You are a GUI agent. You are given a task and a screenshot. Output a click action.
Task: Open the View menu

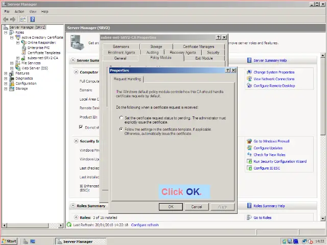(x=33, y=11)
